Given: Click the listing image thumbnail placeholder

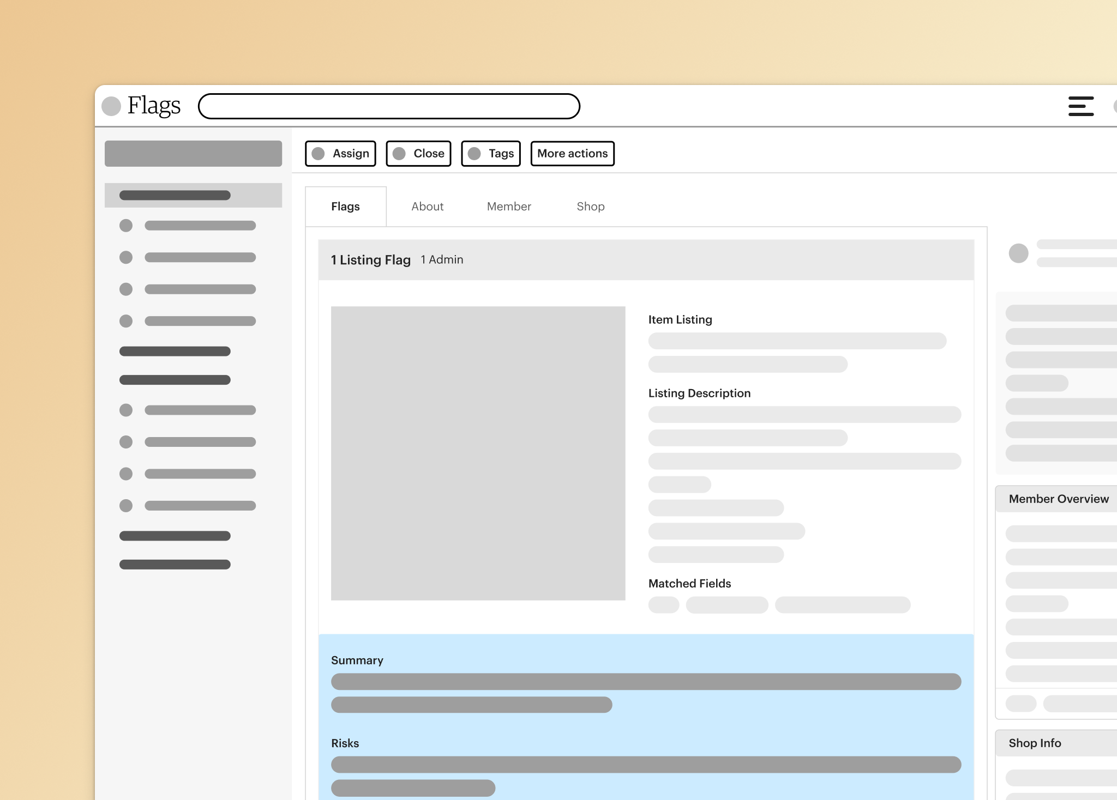Looking at the screenshot, I should (478, 453).
